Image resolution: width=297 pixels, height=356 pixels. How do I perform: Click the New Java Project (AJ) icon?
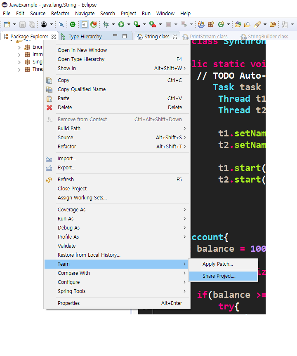tap(201, 24)
